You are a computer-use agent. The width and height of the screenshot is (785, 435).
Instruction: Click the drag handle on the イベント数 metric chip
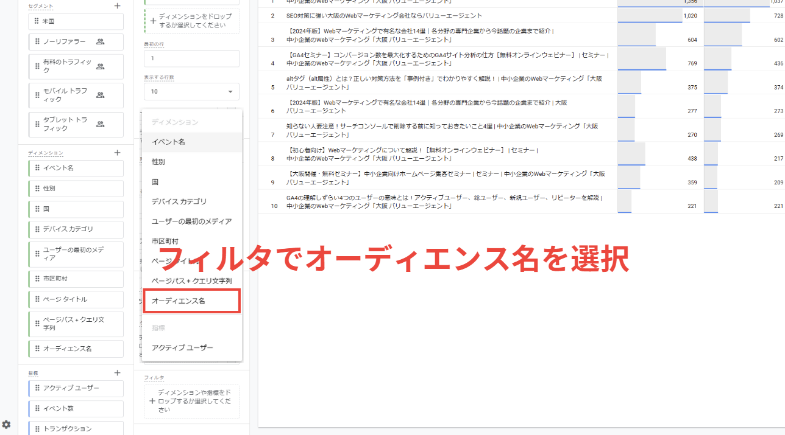click(37, 408)
